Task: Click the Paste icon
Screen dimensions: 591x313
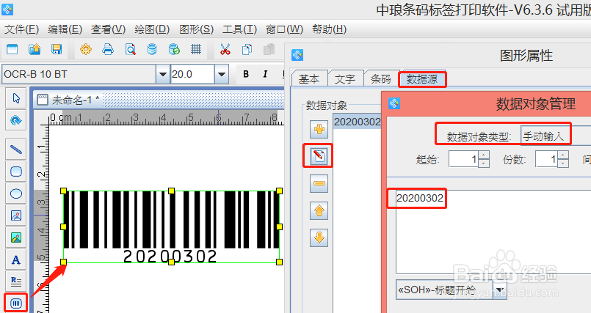Action: (x=269, y=49)
